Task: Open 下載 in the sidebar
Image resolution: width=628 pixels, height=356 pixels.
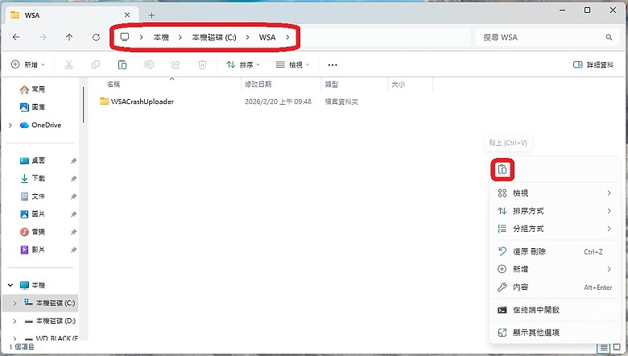Action: tap(32, 178)
